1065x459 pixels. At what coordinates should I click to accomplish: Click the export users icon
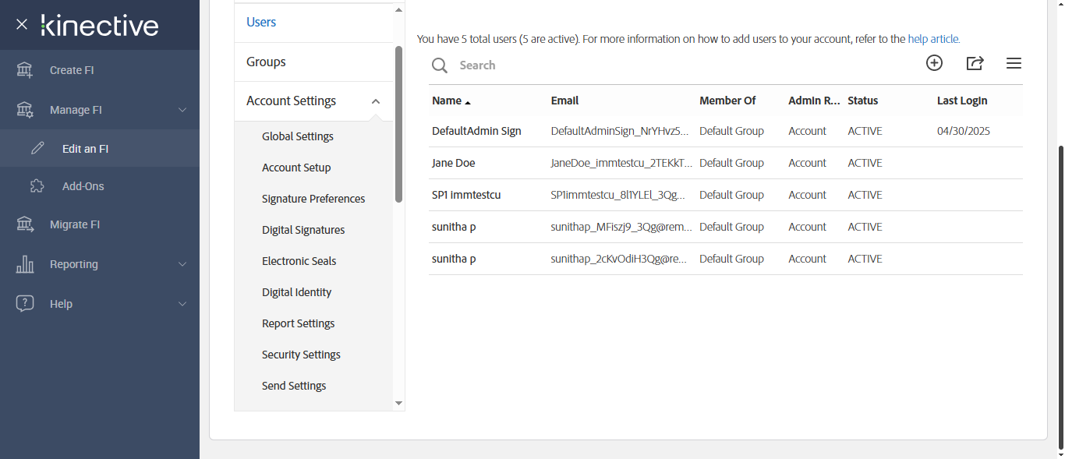(975, 64)
